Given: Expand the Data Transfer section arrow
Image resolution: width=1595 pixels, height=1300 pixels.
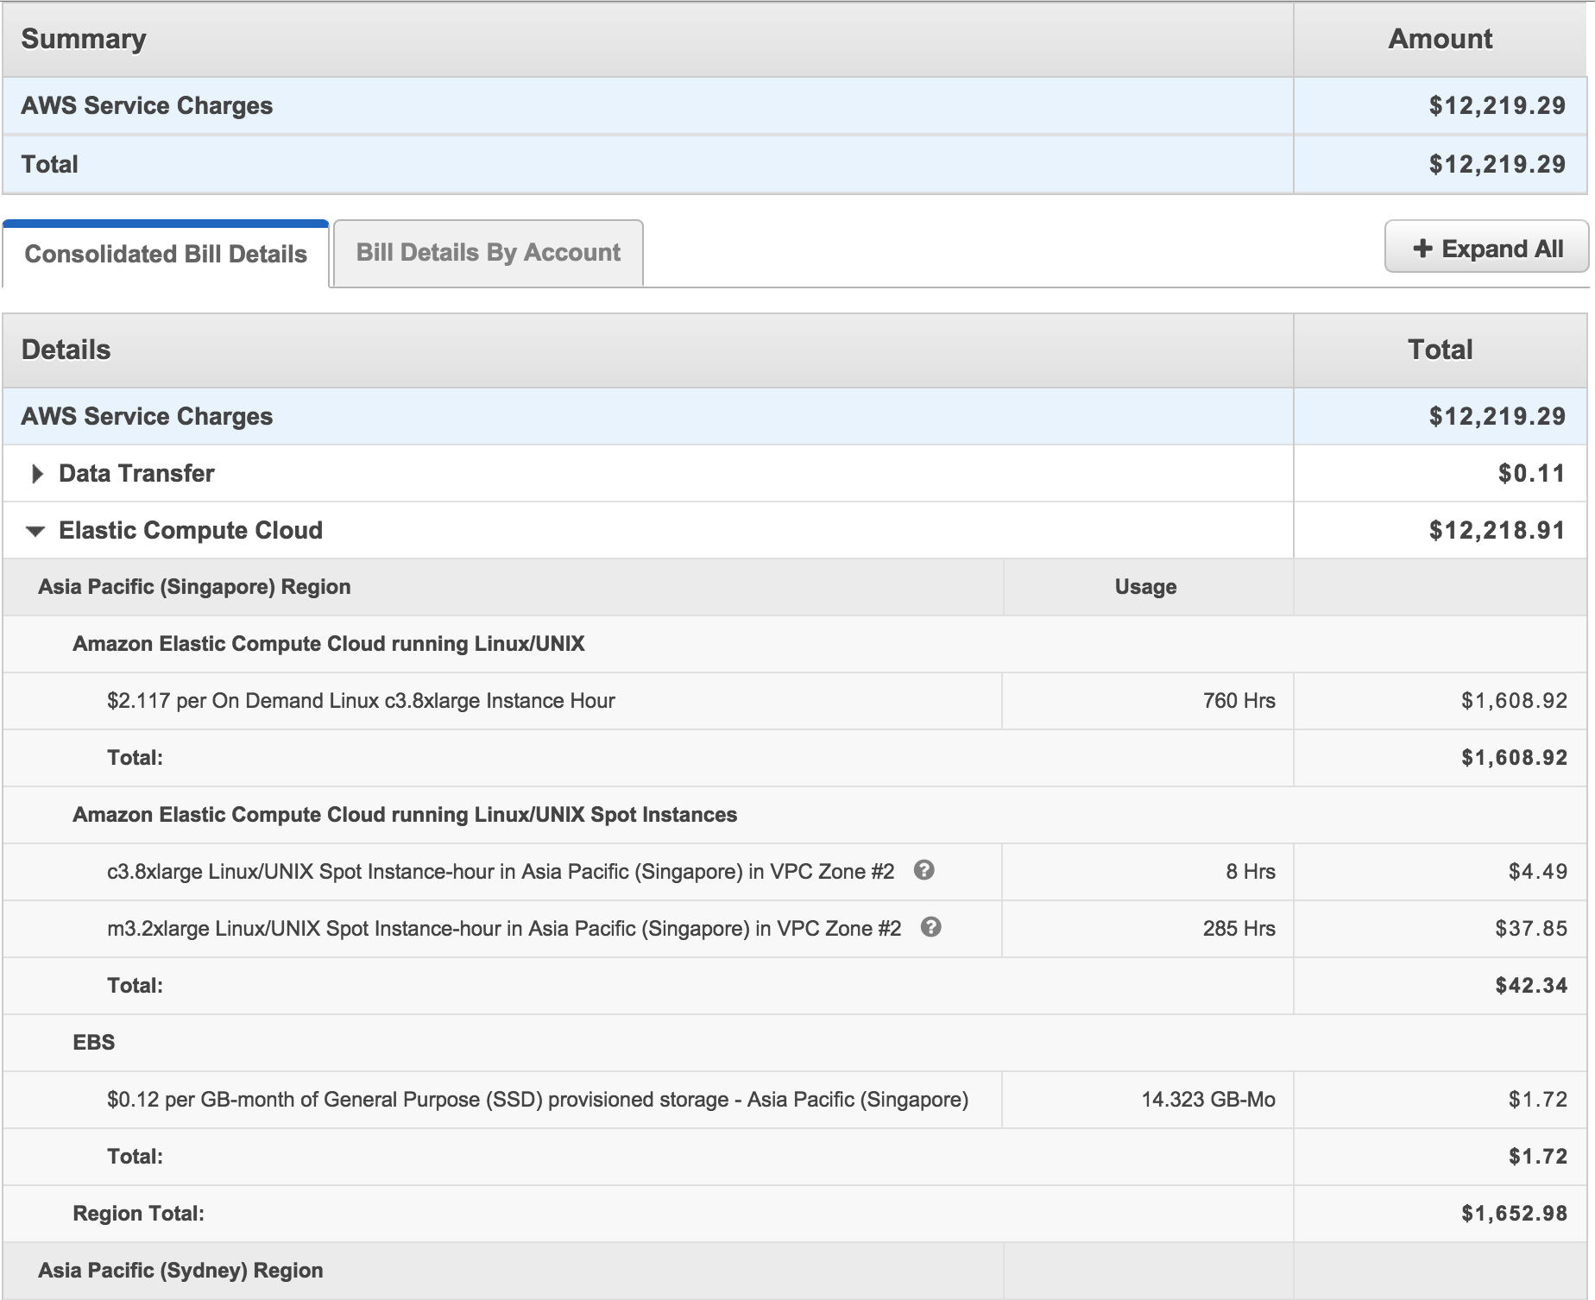Looking at the screenshot, I should (x=36, y=473).
